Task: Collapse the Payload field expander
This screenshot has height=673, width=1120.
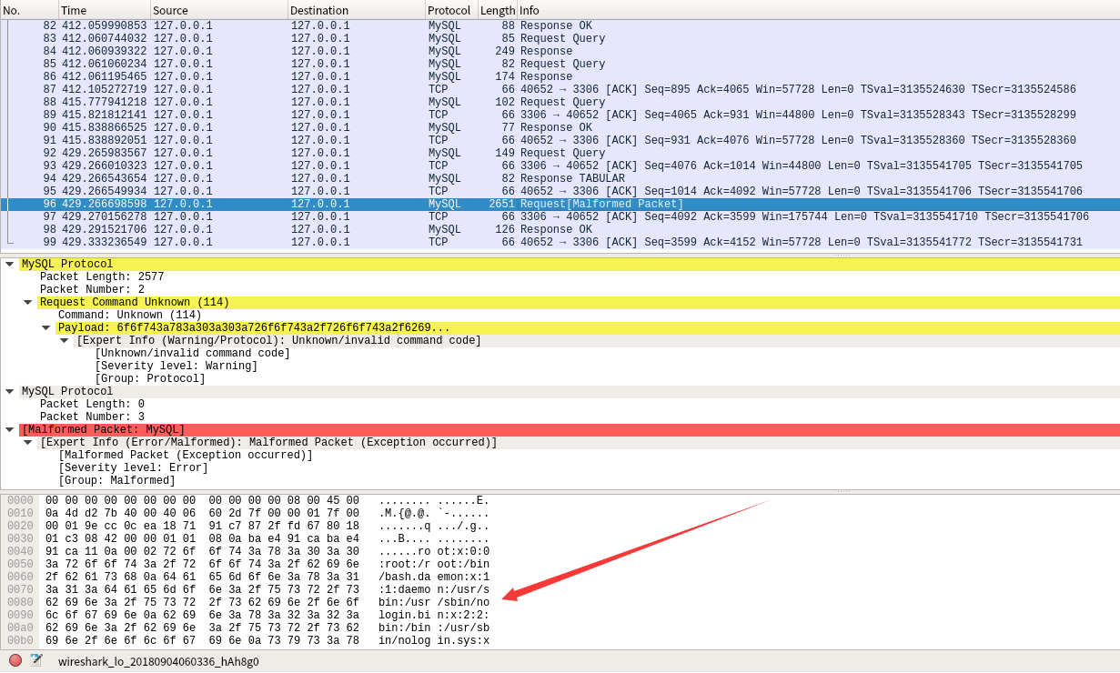Action: [46, 327]
